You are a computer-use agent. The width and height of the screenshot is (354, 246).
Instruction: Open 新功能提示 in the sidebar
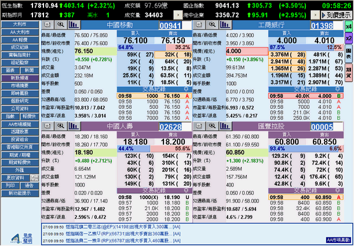click(x=20, y=193)
